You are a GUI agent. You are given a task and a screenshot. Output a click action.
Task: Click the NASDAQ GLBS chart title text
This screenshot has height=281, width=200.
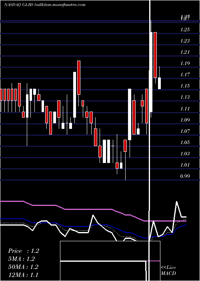45,5
